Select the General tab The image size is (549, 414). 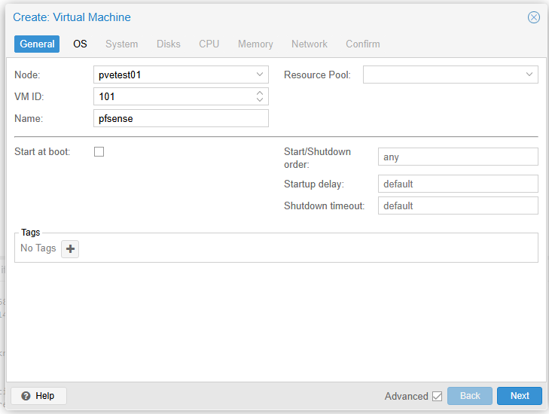pos(37,44)
